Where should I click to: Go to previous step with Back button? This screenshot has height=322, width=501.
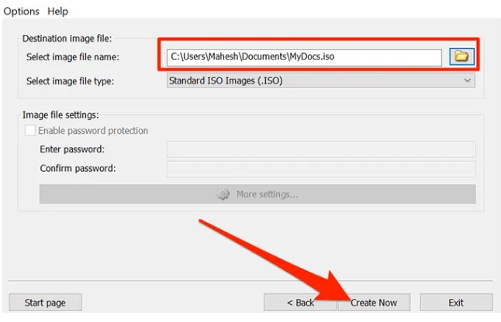(300, 302)
